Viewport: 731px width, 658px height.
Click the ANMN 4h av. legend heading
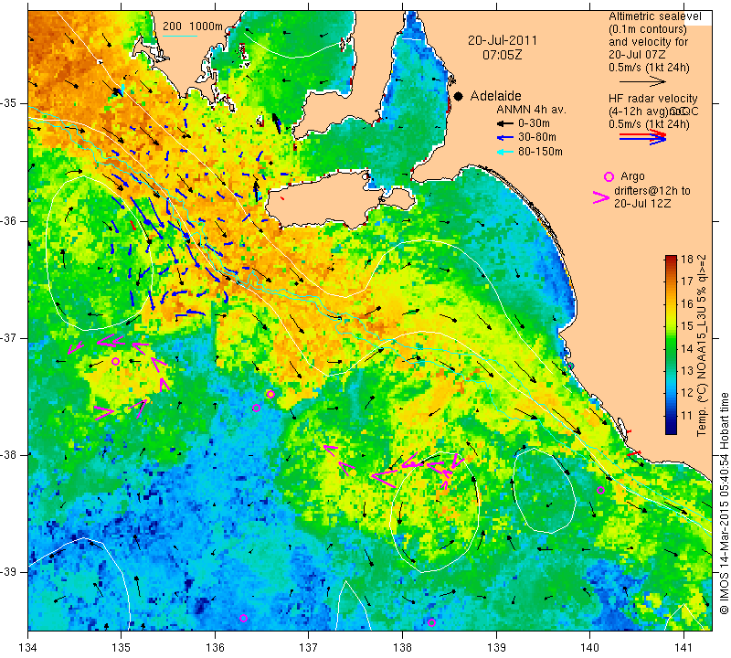[x=531, y=110]
